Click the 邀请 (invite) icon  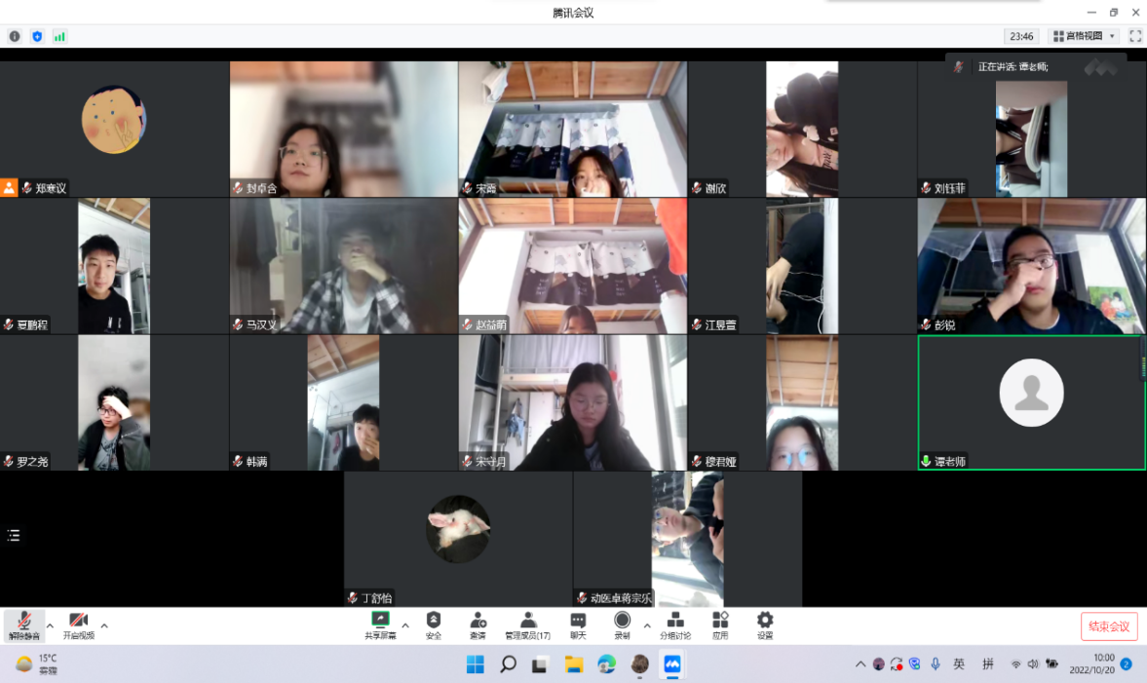coord(478,624)
